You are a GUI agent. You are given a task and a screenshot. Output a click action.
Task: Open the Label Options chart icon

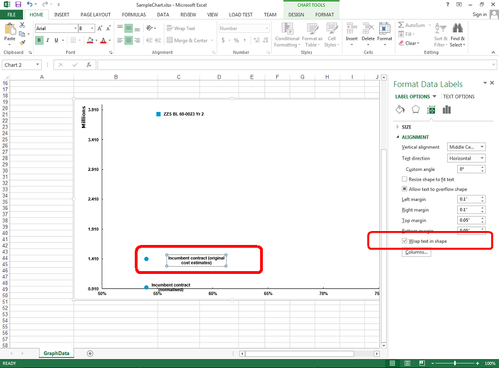click(x=446, y=109)
